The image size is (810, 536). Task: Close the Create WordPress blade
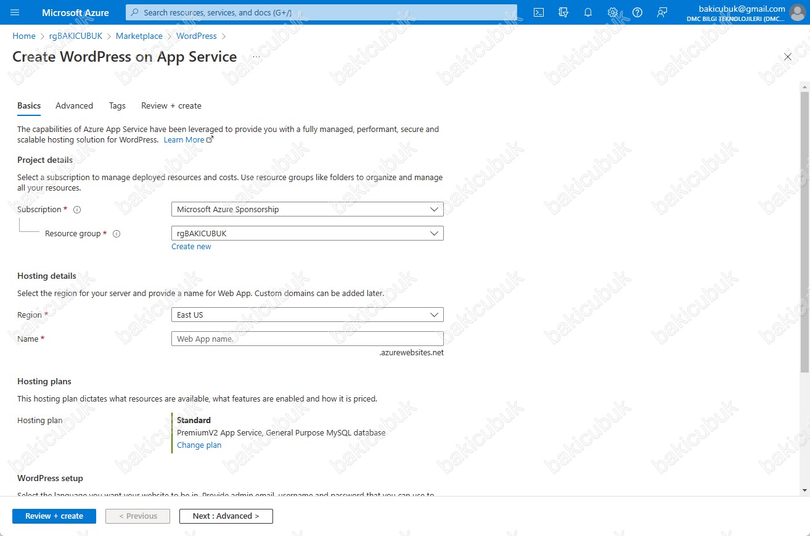(x=787, y=57)
